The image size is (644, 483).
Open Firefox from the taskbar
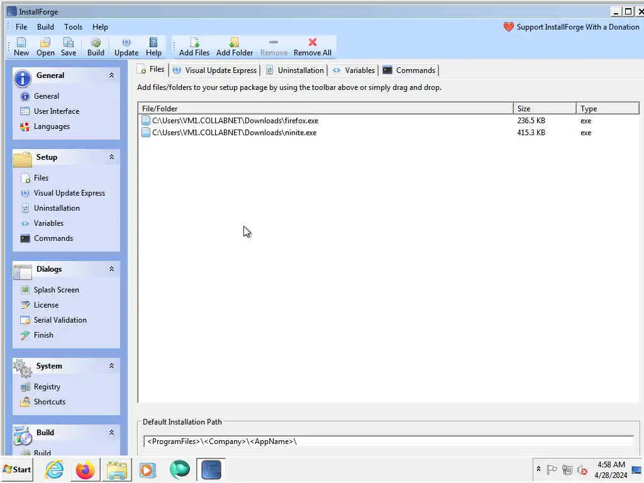pyautogui.click(x=86, y=470)
